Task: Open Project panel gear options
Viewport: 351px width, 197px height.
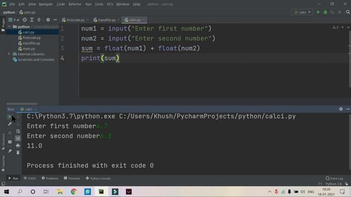Action: (48, 20)
